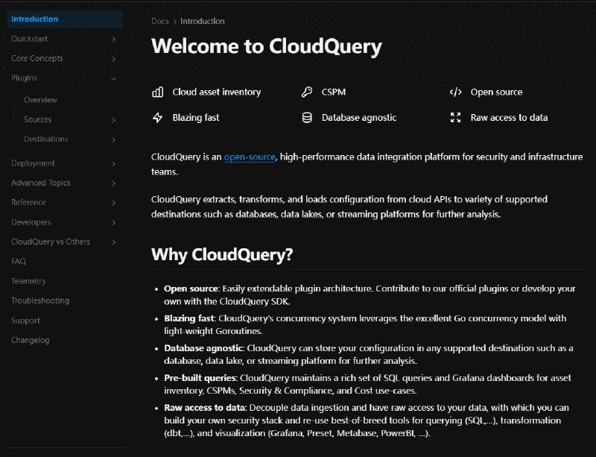
Task: Click the Open source code brackets icon
Action: (x=455, y=92)
